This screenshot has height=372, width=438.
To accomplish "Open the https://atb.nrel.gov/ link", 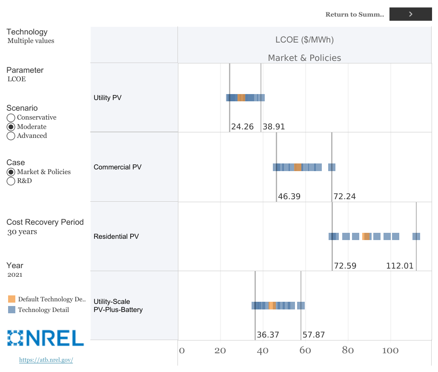I will (45, 360).
